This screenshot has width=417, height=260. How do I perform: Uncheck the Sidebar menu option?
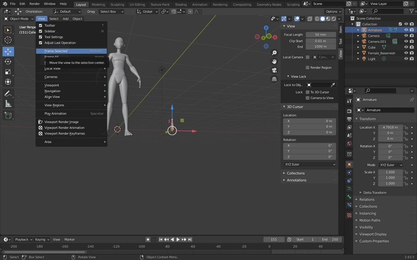[40, 31]
